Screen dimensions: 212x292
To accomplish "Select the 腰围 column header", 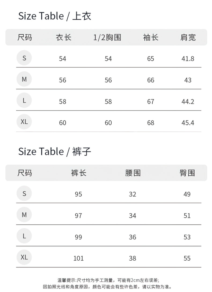I will (133, 173).
